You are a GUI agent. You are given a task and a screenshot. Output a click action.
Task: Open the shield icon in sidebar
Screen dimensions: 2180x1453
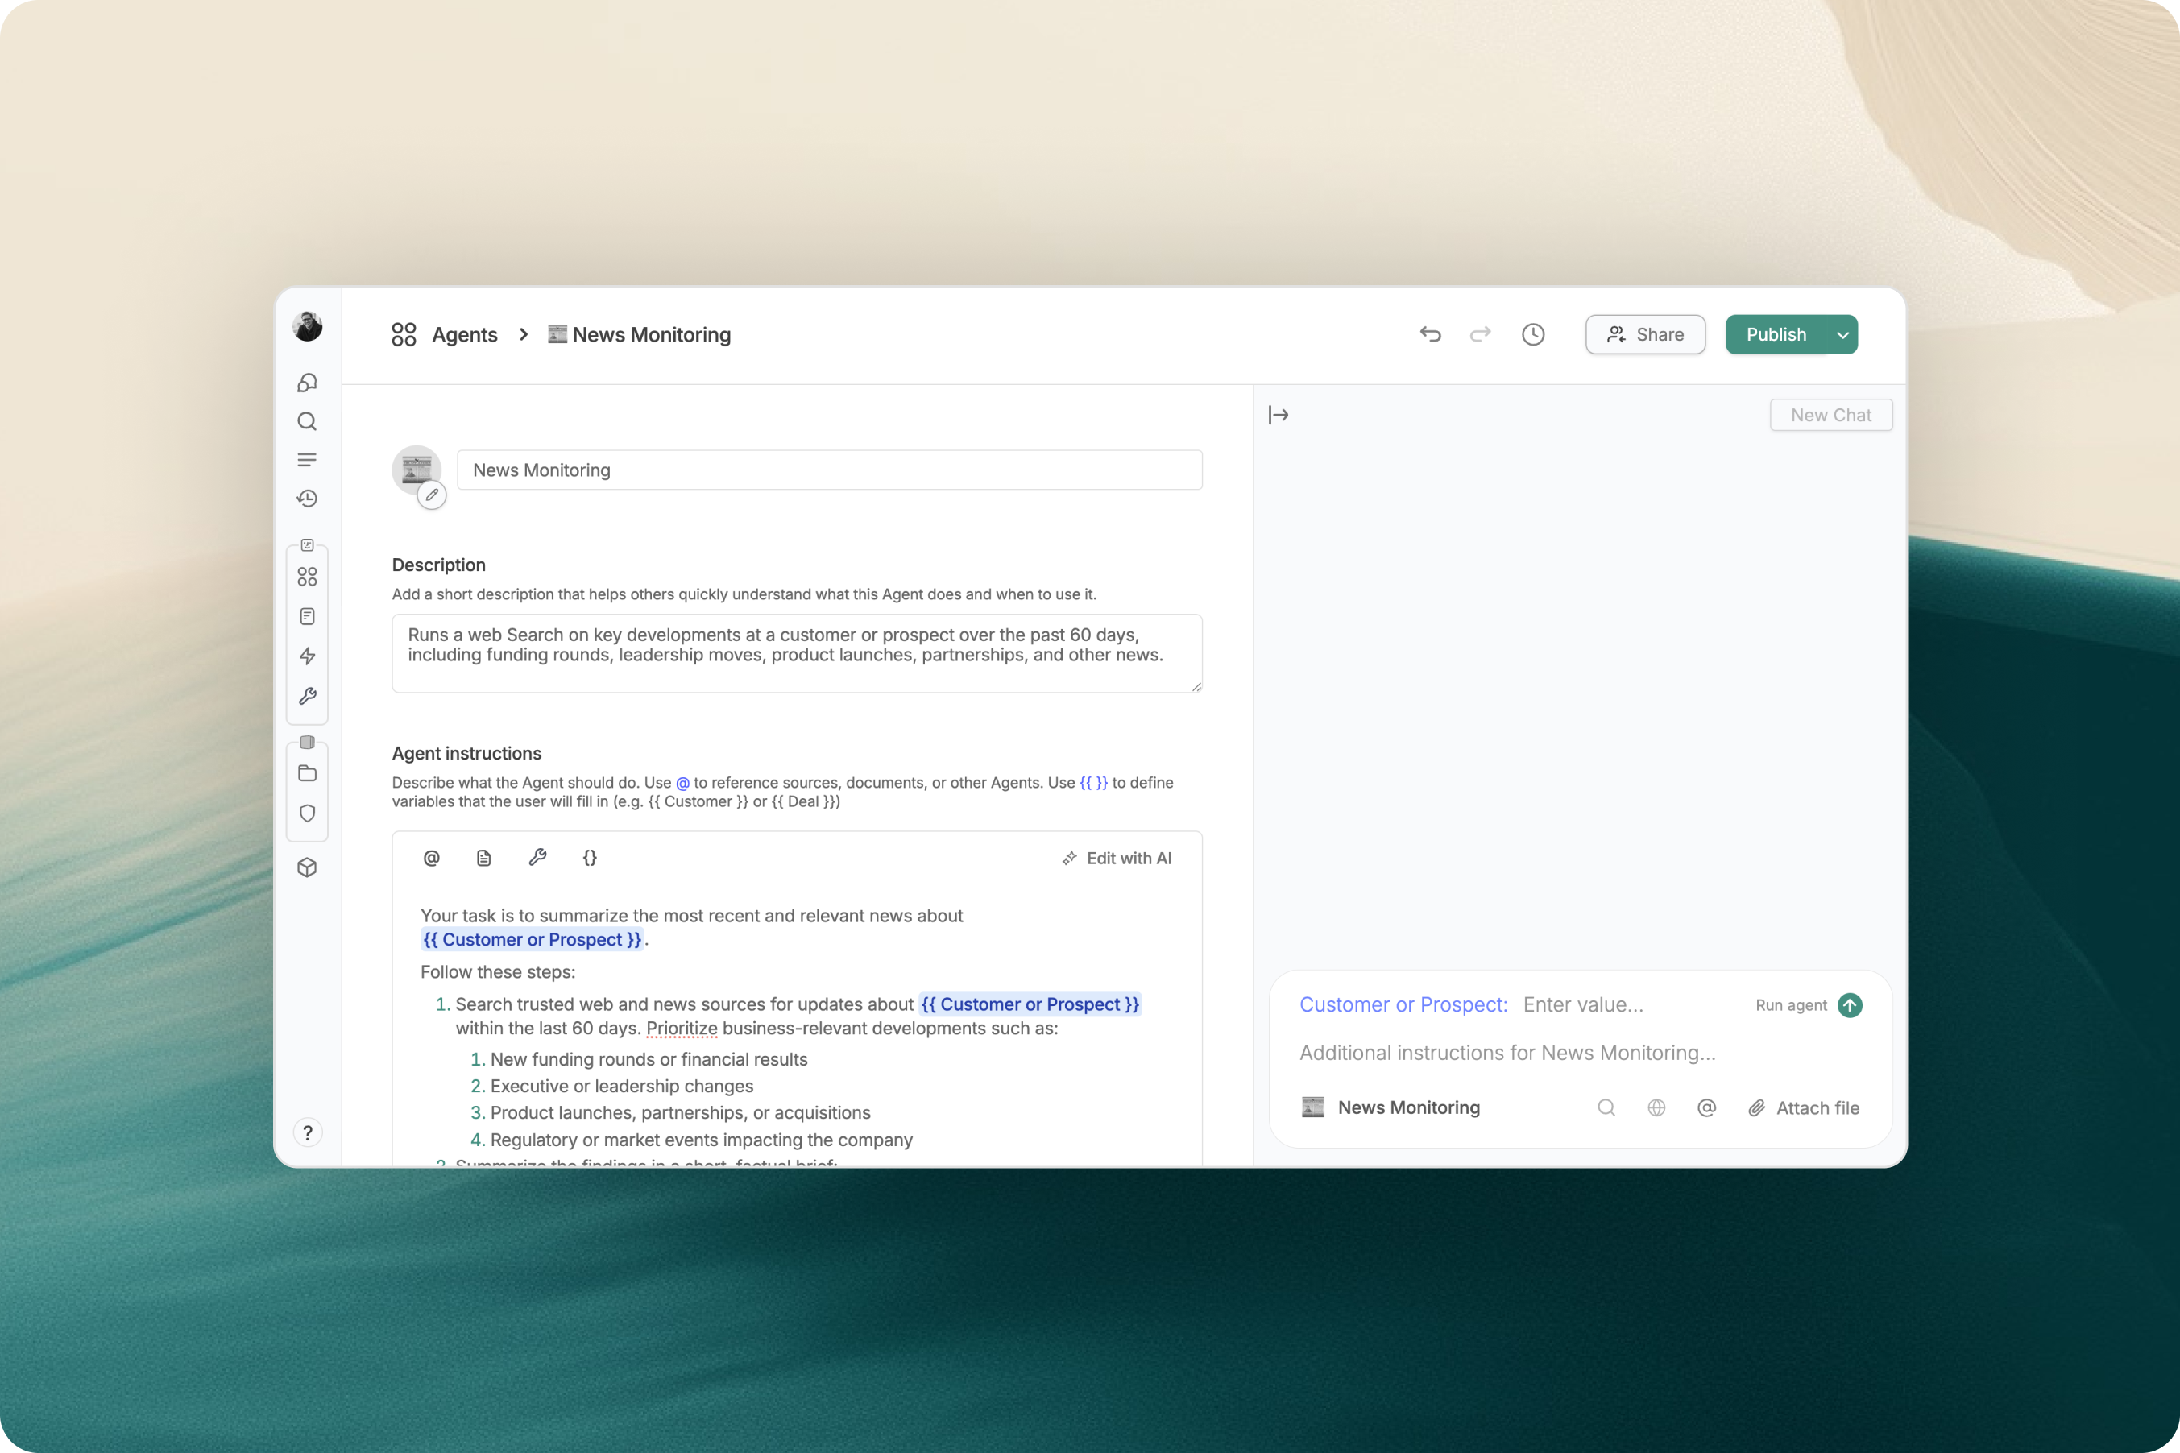click(x=307, y=813)
